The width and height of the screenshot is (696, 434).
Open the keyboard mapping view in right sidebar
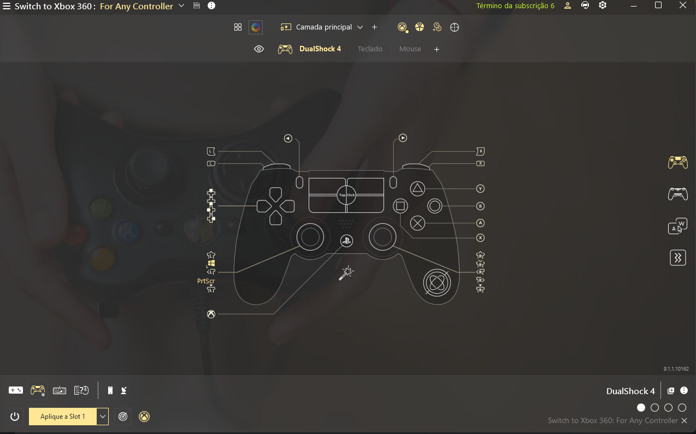tap(677, 226)
